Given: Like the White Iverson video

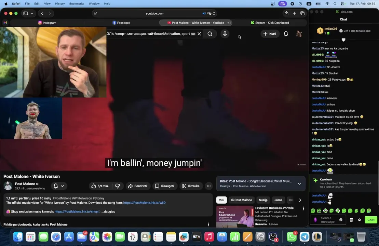Looking at the screenshot, I should [100, 186].
